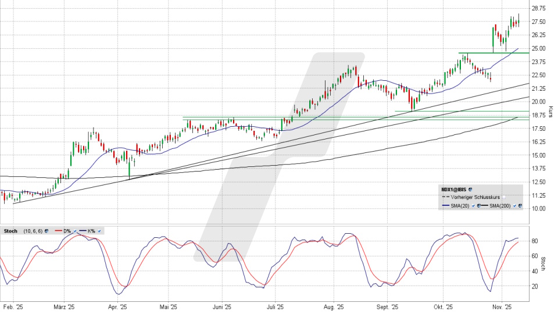558x314 pixels.
Task: Click the NDX1@IBIS symbol label
Action: pos(454,190)
